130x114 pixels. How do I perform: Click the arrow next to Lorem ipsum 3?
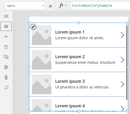(123, 84)
